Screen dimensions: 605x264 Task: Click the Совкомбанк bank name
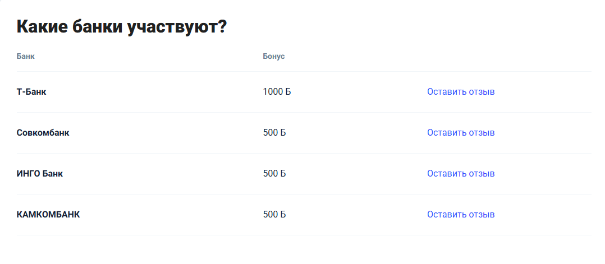click(x=43, y=133)
